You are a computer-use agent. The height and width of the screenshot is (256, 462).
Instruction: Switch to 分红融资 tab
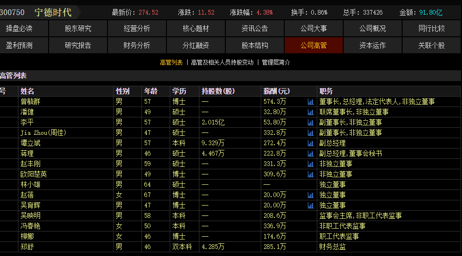point(196,45)
